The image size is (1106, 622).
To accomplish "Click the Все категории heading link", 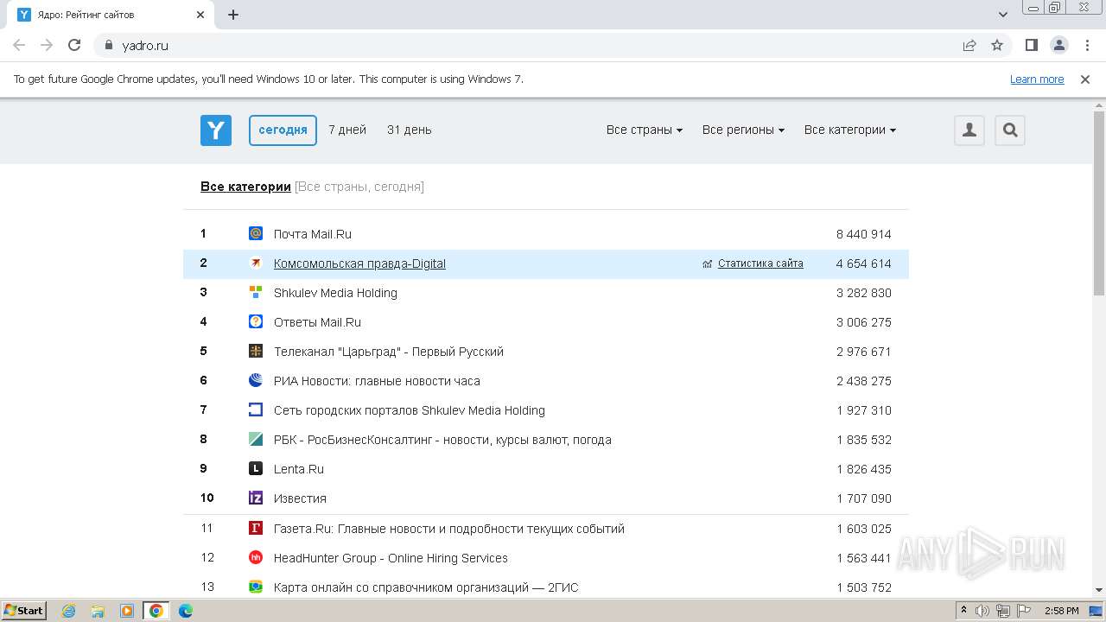I will [x=245, y=187].
